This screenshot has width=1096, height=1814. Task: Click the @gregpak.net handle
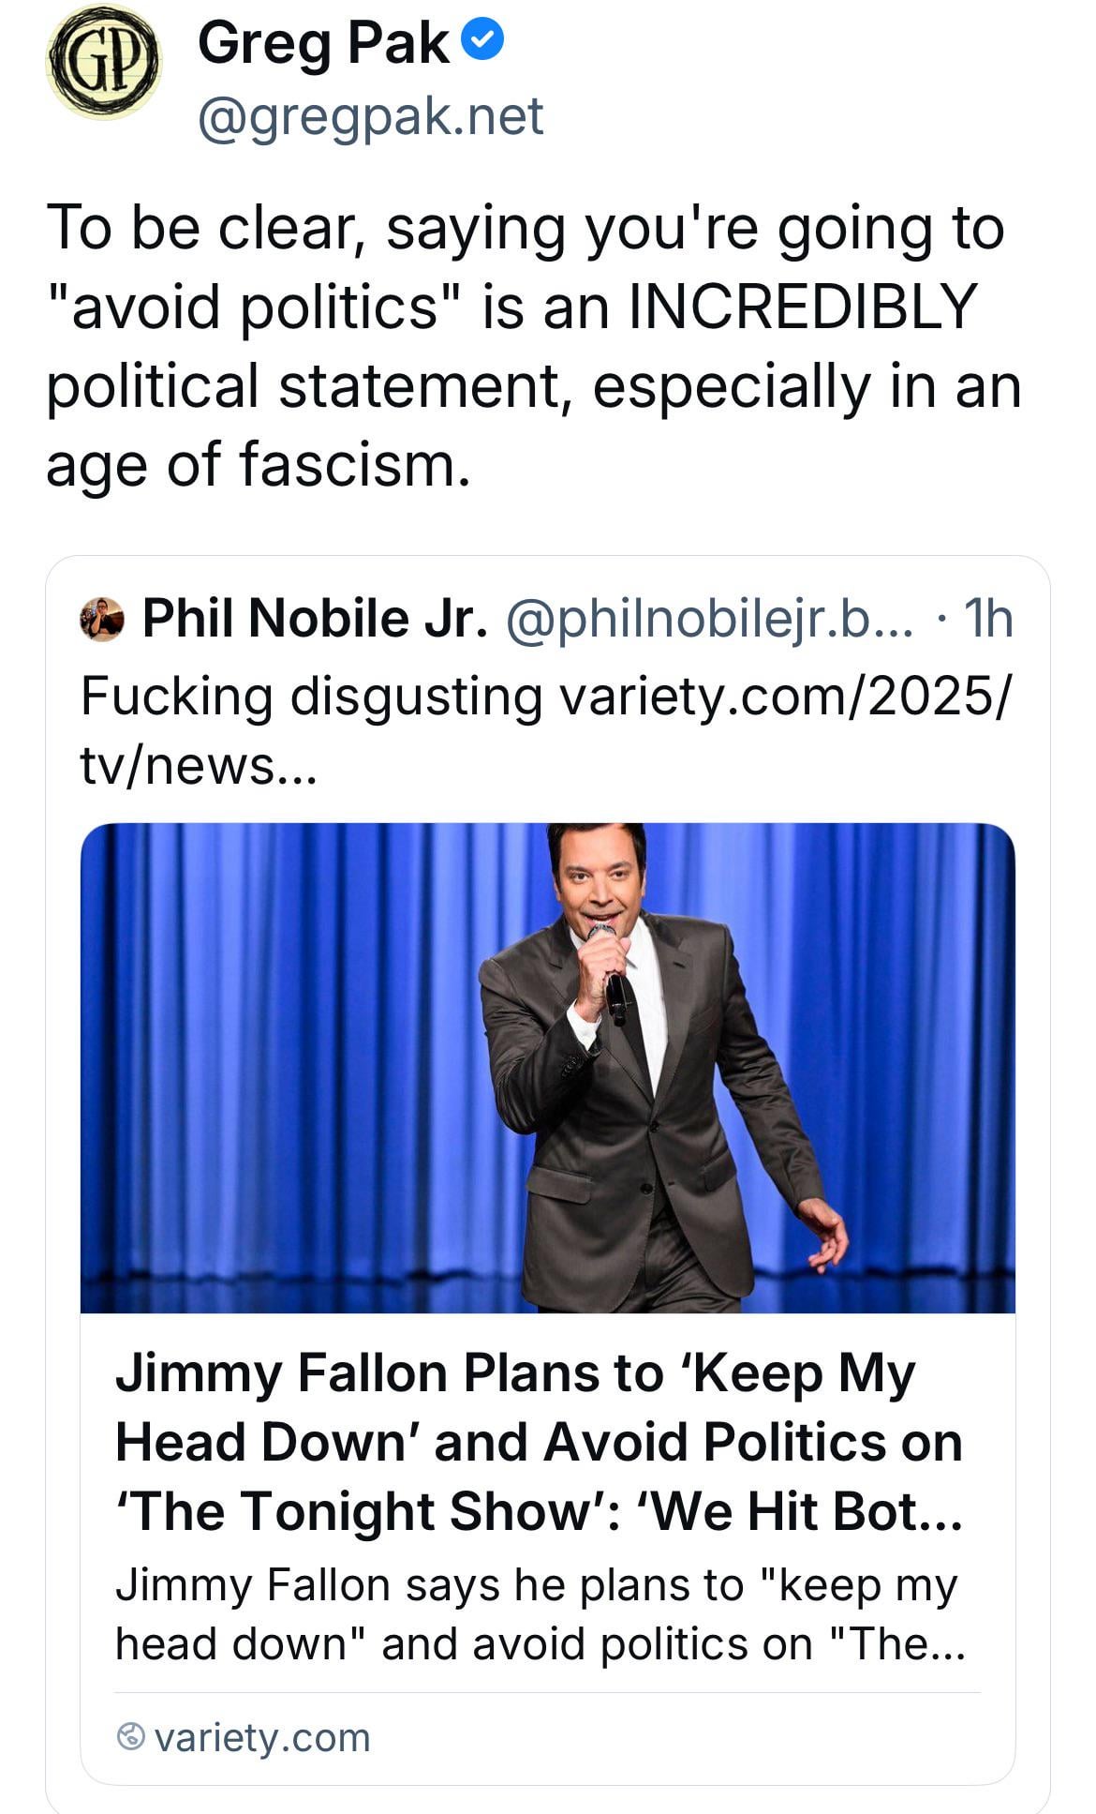click(370, 116)
